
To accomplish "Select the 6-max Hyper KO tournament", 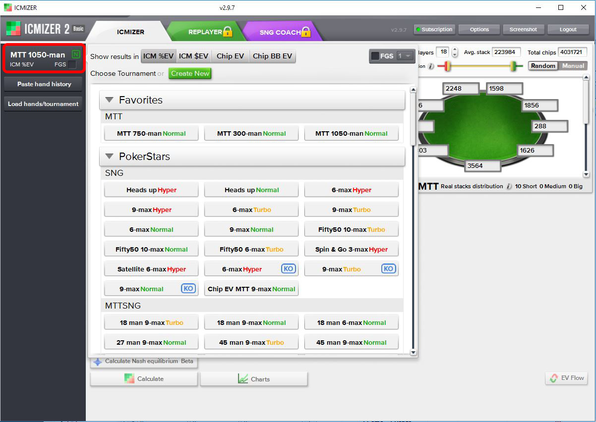I will point(251,269).
